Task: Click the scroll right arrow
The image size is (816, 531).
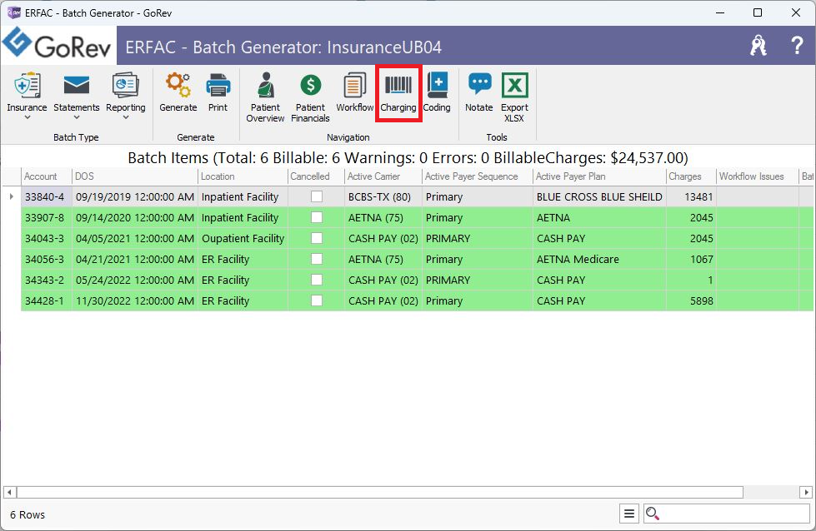Action: [x=806, y=492]
